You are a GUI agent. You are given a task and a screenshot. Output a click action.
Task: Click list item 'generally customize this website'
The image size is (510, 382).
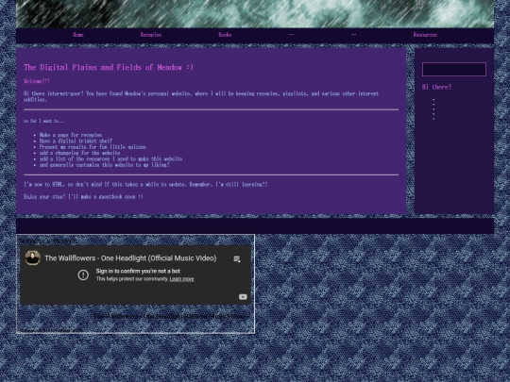[x=105, y=165]
